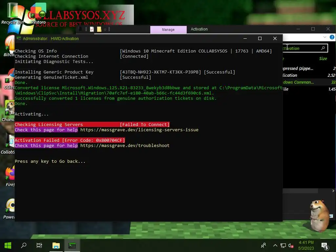Open File Explorer from taskbar
Viewport: 336px width, 252px height.
click(56, 245)
